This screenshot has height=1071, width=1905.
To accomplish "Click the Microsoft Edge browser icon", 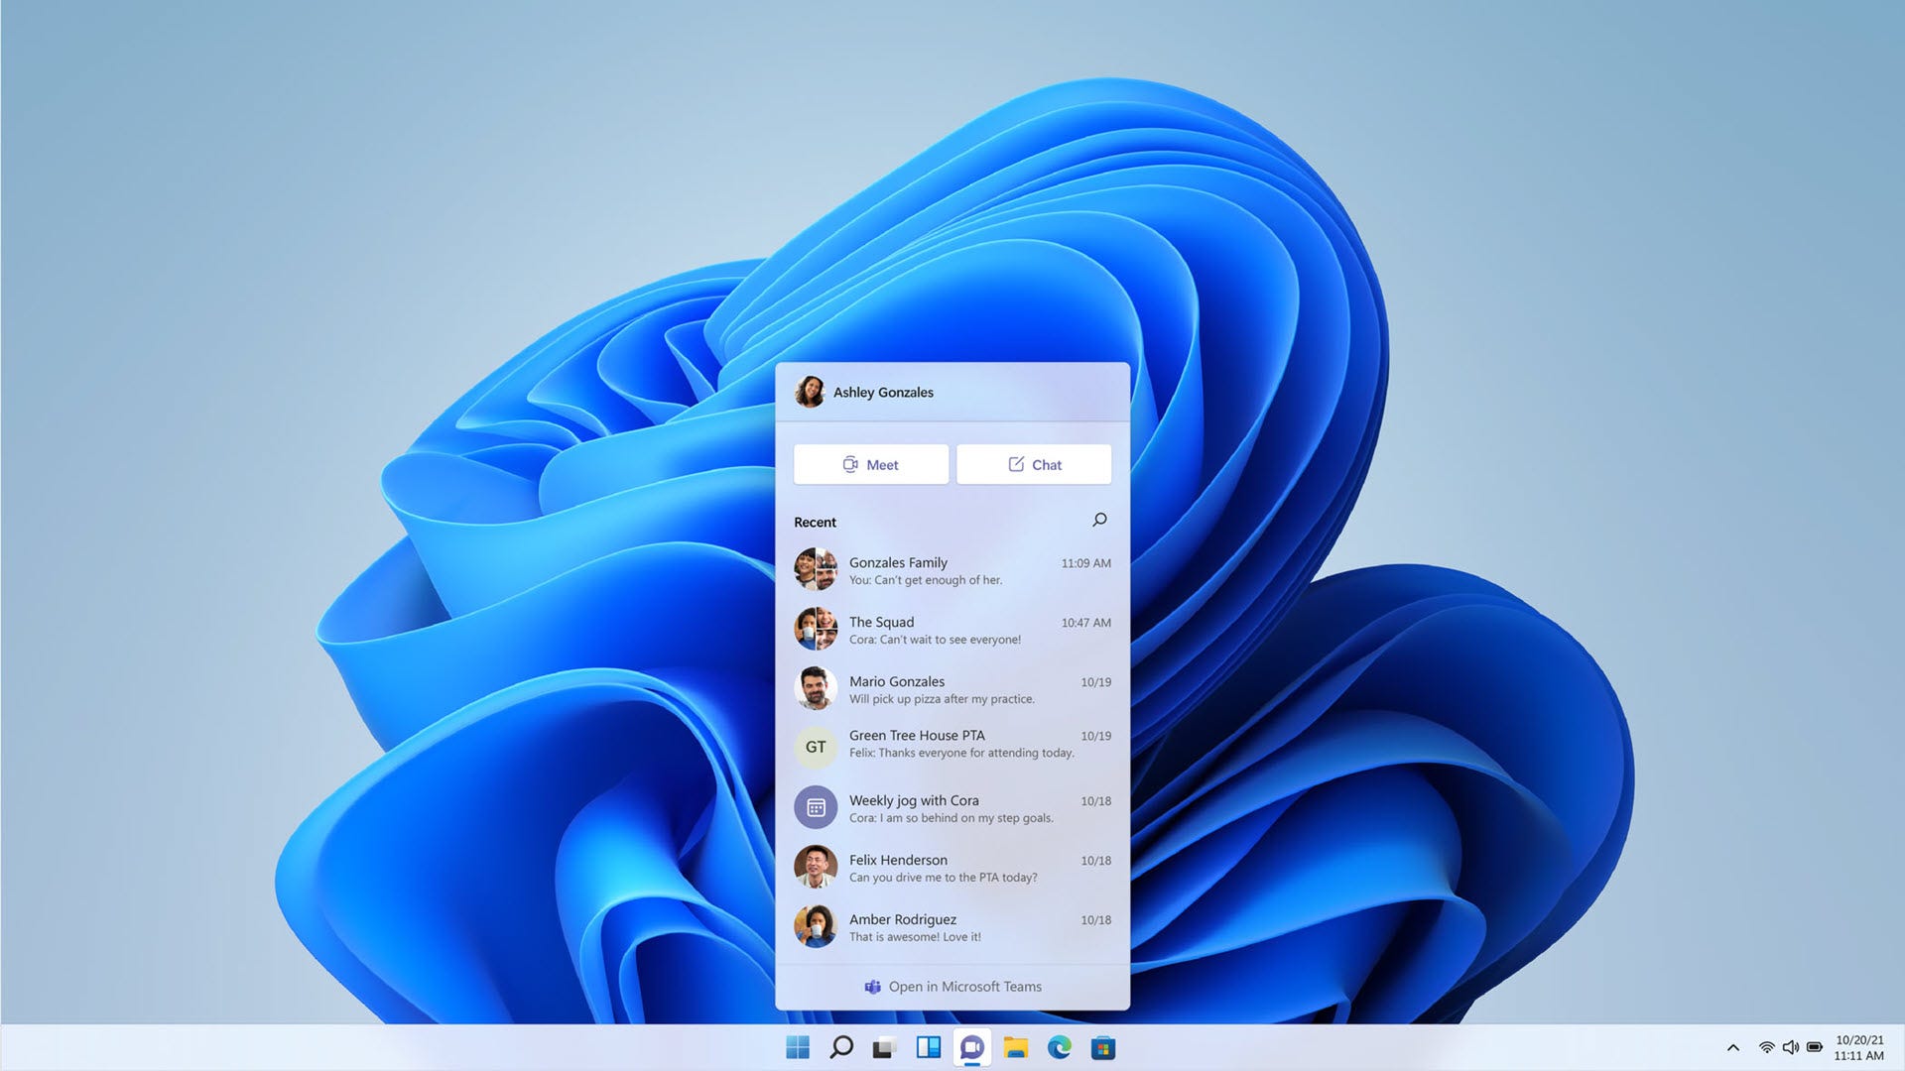I will coord(1061,1047).
